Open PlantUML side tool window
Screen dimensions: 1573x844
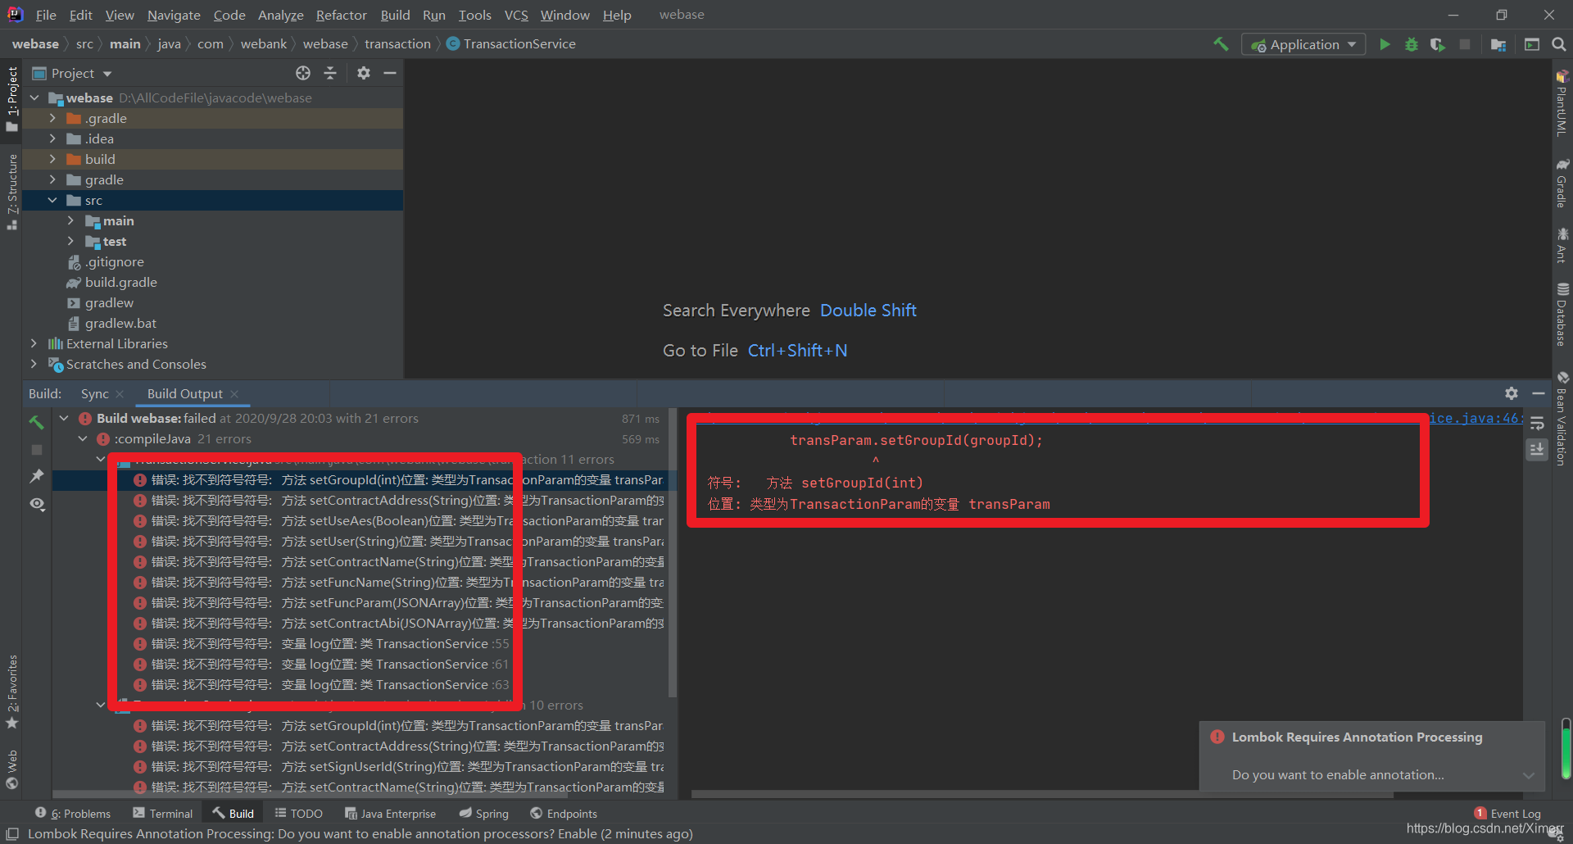click(1562, 102)
